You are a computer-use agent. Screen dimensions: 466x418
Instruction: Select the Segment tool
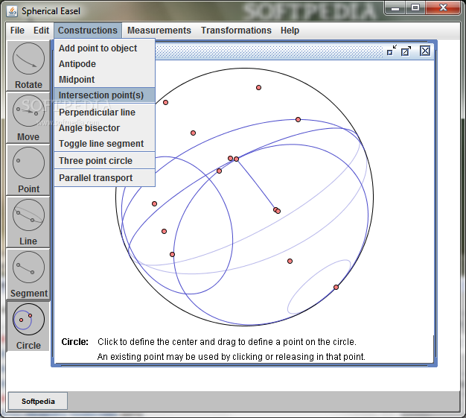click(28, 274)
